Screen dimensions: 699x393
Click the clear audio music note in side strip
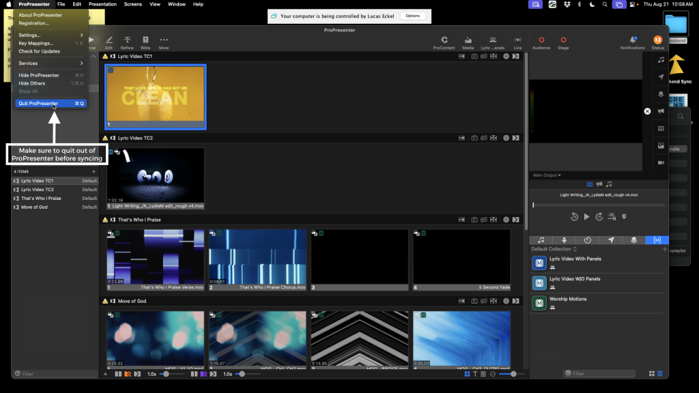(661, 60)
